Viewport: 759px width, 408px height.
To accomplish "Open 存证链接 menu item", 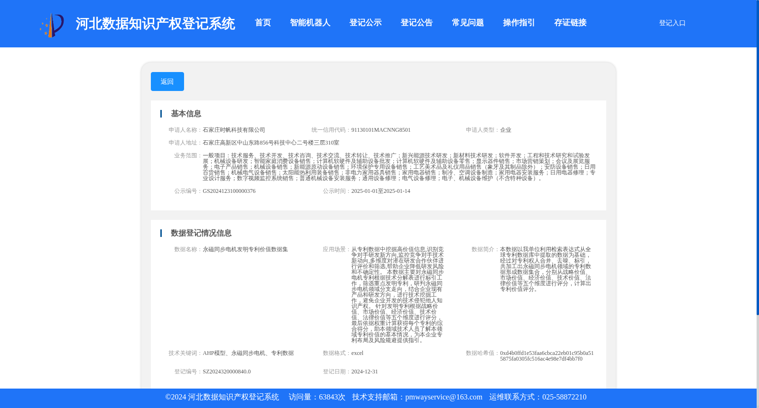I will click(570, 23).
